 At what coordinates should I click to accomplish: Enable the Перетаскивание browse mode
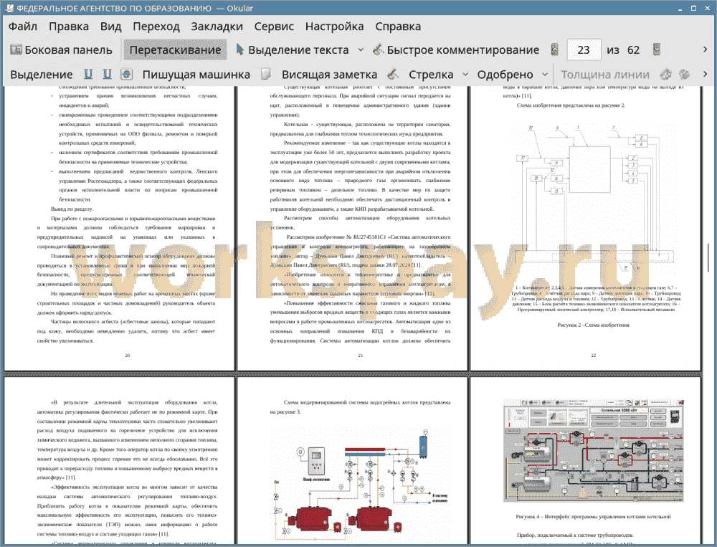pos(175,50)
